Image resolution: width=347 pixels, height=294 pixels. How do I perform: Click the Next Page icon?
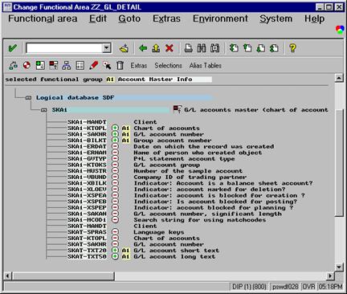coord(261,48)
